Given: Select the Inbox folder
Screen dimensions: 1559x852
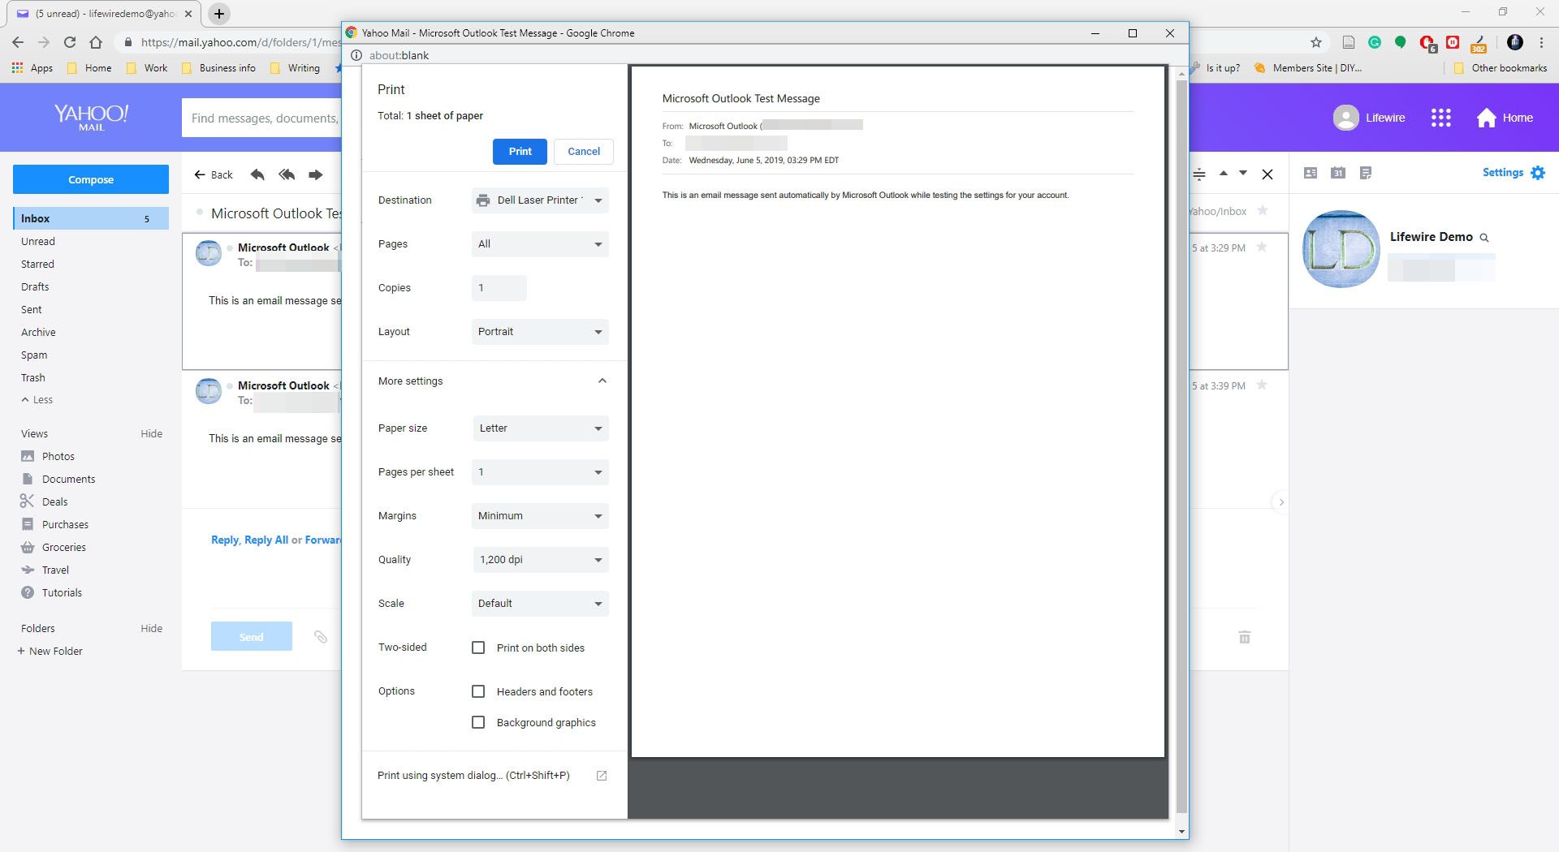Looking at the screenshot, I should pos(91,218).
